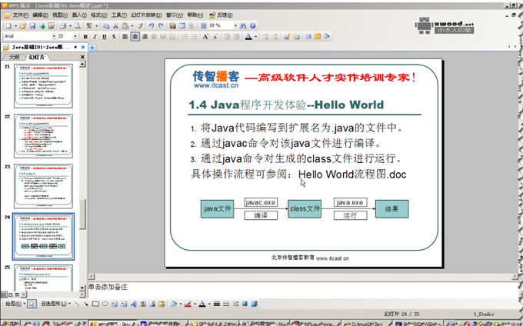Image resolution: width=523 pixels, height=326 pixels.
Task: Toggle center text alignment
Action: (135, 37)
